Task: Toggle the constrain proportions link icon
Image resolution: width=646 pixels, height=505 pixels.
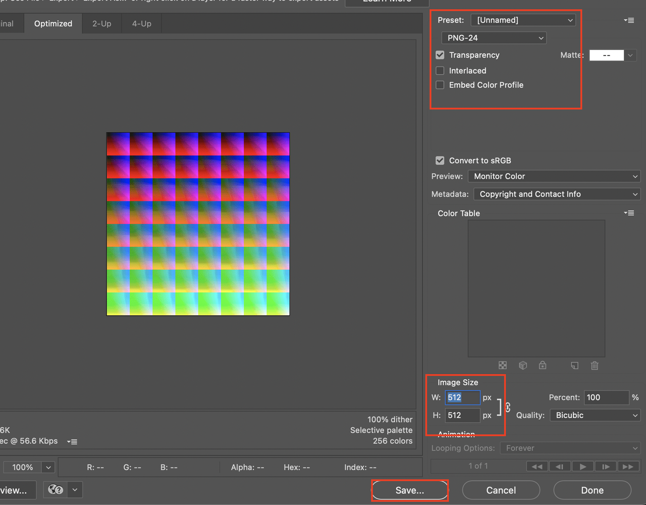Action: point(508,407)
